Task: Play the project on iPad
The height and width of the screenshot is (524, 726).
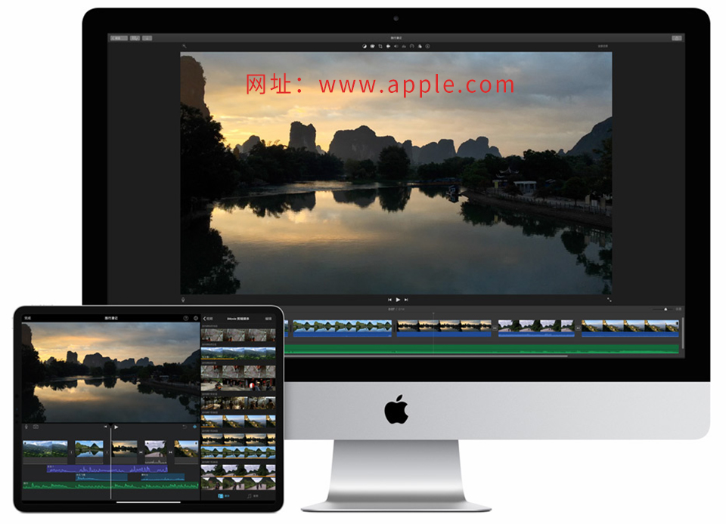Action: (x=116, y=427)
